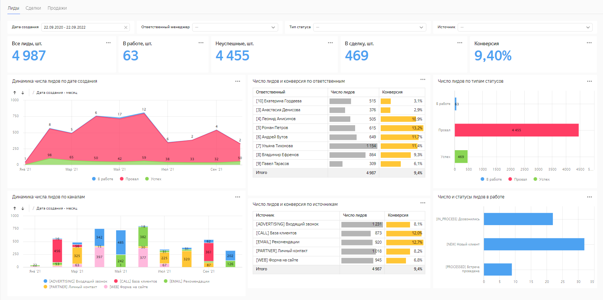The image size is (603, 300).
Task: Expand the Ответственный менеджер dropdown
Action: (x=235, y=27)
